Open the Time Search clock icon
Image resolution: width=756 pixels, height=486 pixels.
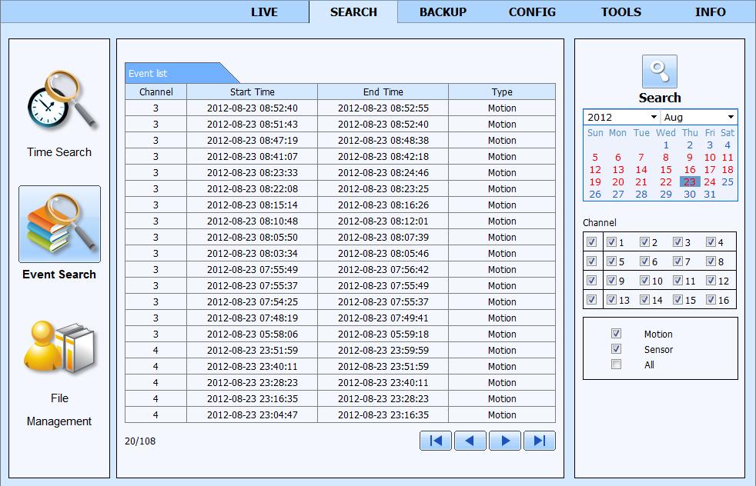tap(62, 100)
